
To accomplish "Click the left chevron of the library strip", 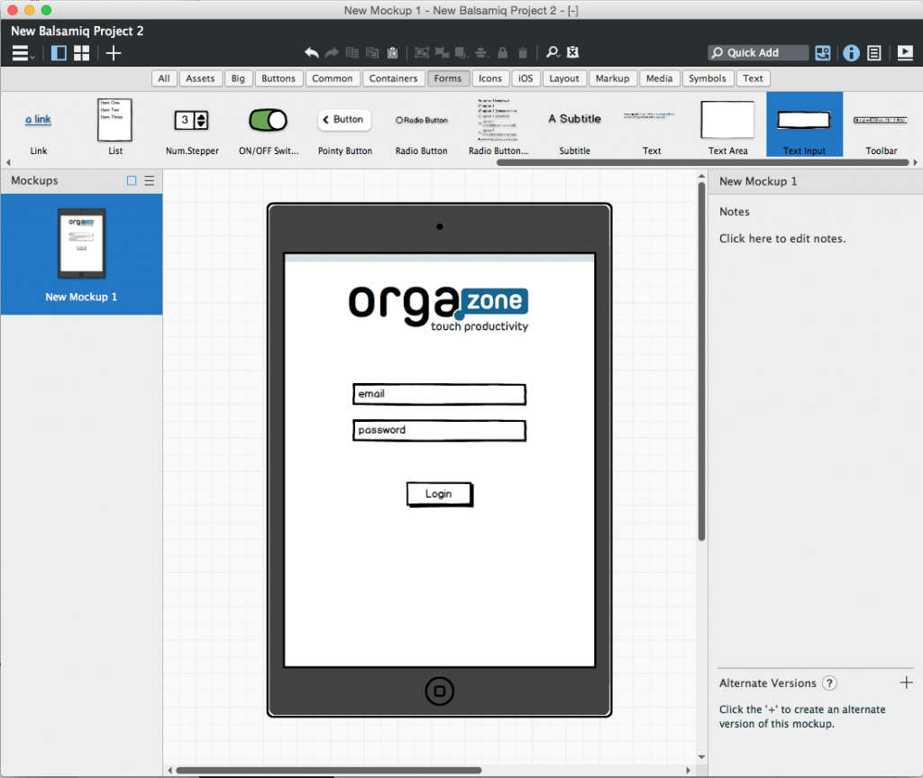I will [x=7, y=162].
